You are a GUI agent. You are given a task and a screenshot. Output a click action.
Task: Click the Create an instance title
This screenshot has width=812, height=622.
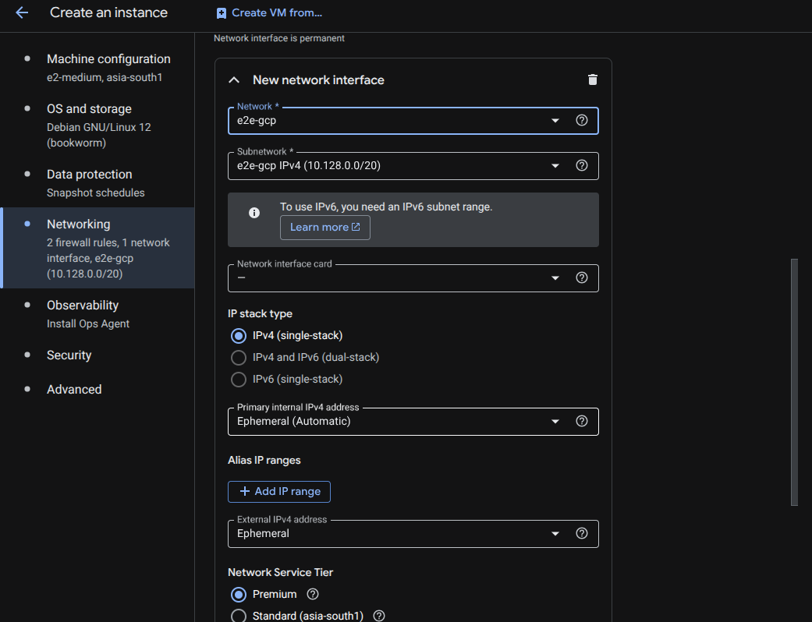tap(108, 12)
